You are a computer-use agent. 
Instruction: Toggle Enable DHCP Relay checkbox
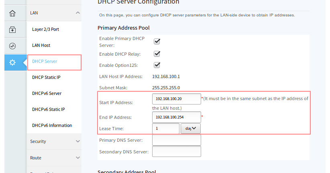pyautogui.click(x=157, y=54)
